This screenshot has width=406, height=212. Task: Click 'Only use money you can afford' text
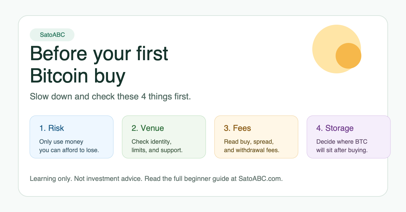coord(69,146)
